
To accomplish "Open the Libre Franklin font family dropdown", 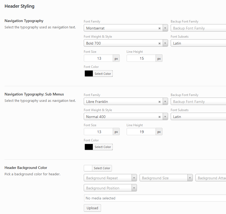I will [165, 102].
